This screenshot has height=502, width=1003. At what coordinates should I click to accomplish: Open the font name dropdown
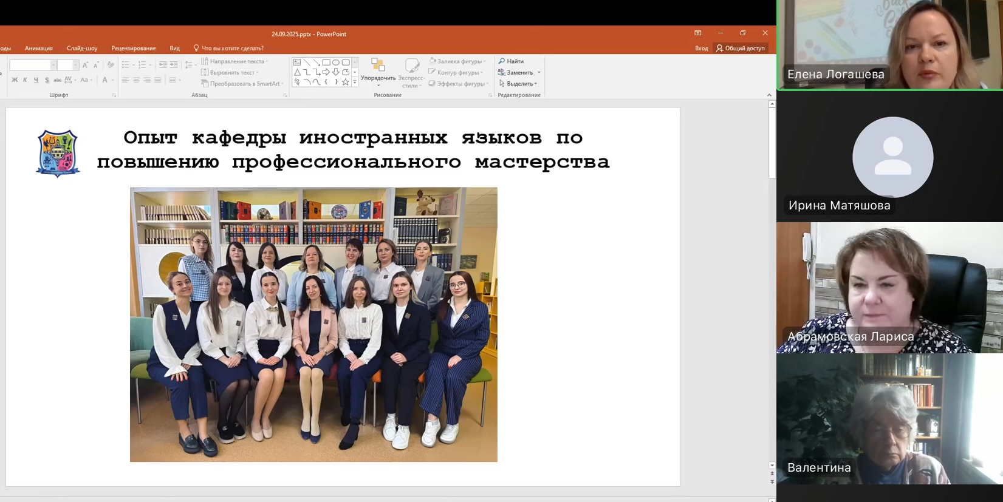point(53,65)
